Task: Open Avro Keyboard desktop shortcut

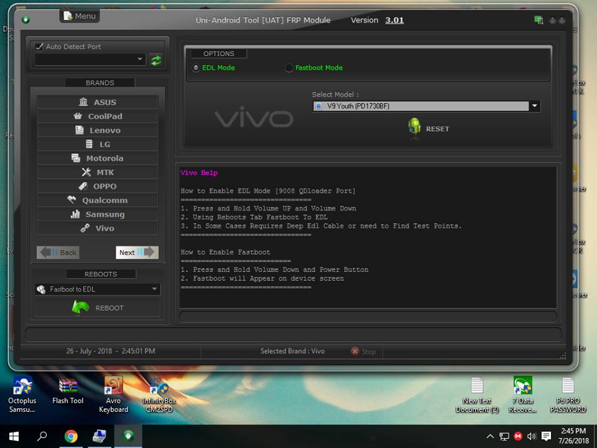Action: click(113, 394)
